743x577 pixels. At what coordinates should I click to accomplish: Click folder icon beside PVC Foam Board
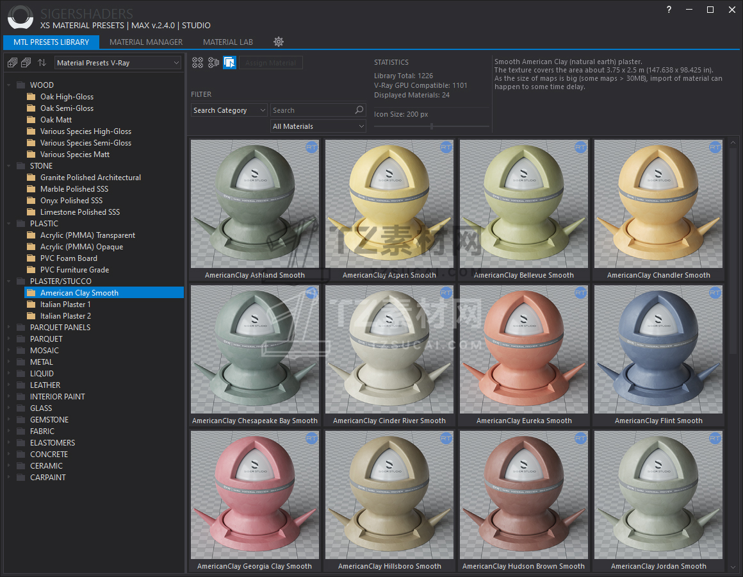click(x=31, y=258)
